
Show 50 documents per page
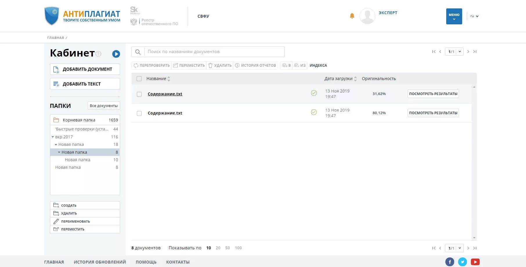tap(227, 248)
